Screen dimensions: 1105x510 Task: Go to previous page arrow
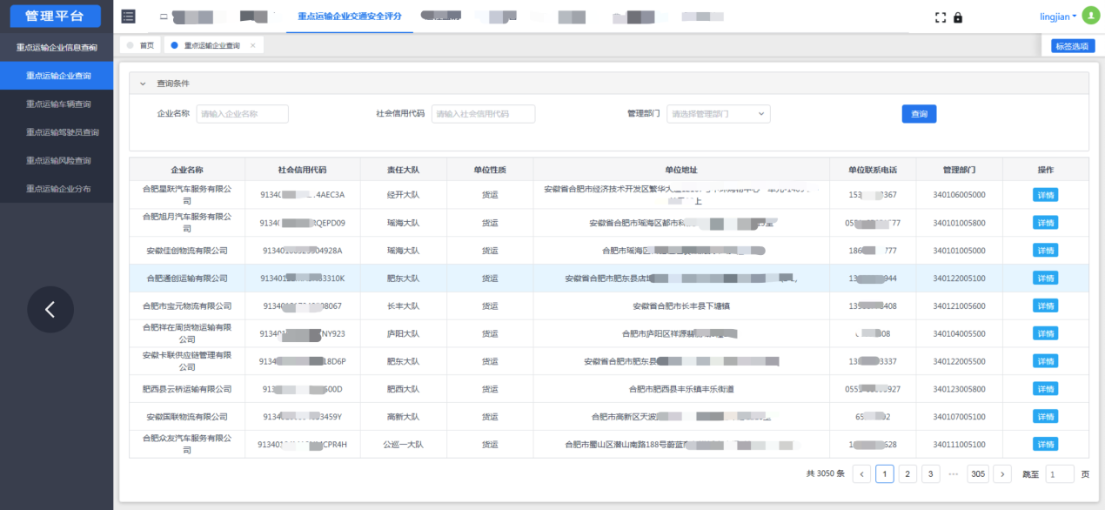click(x=861, y=474)
